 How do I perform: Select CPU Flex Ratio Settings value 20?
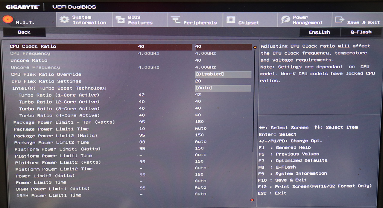(198, 81)
